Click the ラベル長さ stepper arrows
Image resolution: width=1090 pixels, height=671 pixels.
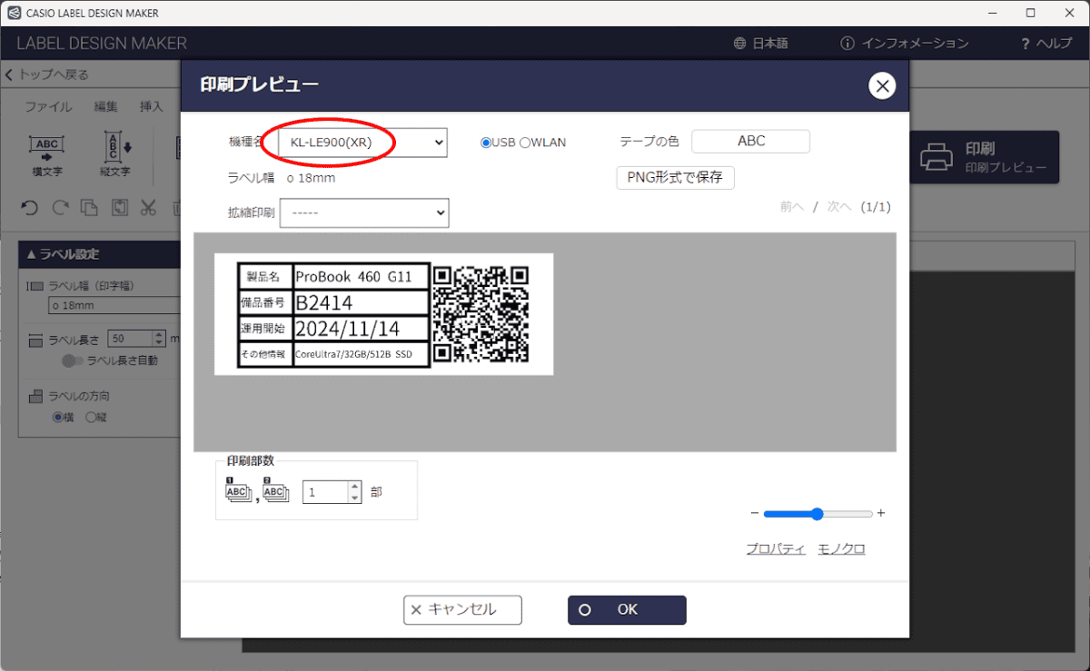(160, 339)
